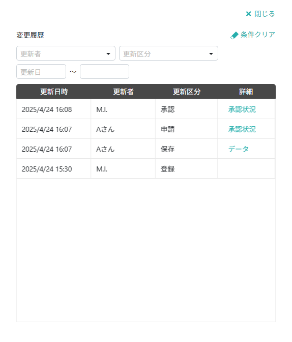The image size is (292, 342).
Task: Click the 更新者 dropdown arrow
Action: [x=108, y=54]
